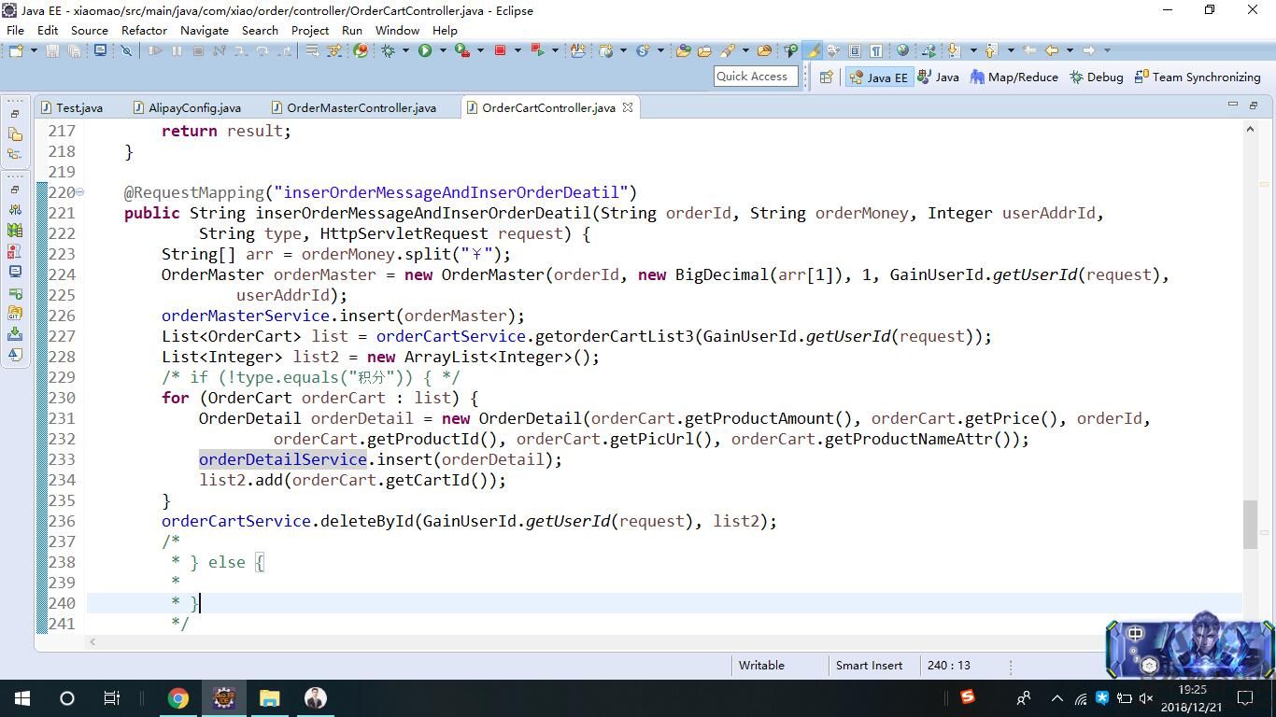Image resolution: width=1276 pixels, height=717 pixels.
Task: Collapse the method at line 220
Action: pos(80,192)
